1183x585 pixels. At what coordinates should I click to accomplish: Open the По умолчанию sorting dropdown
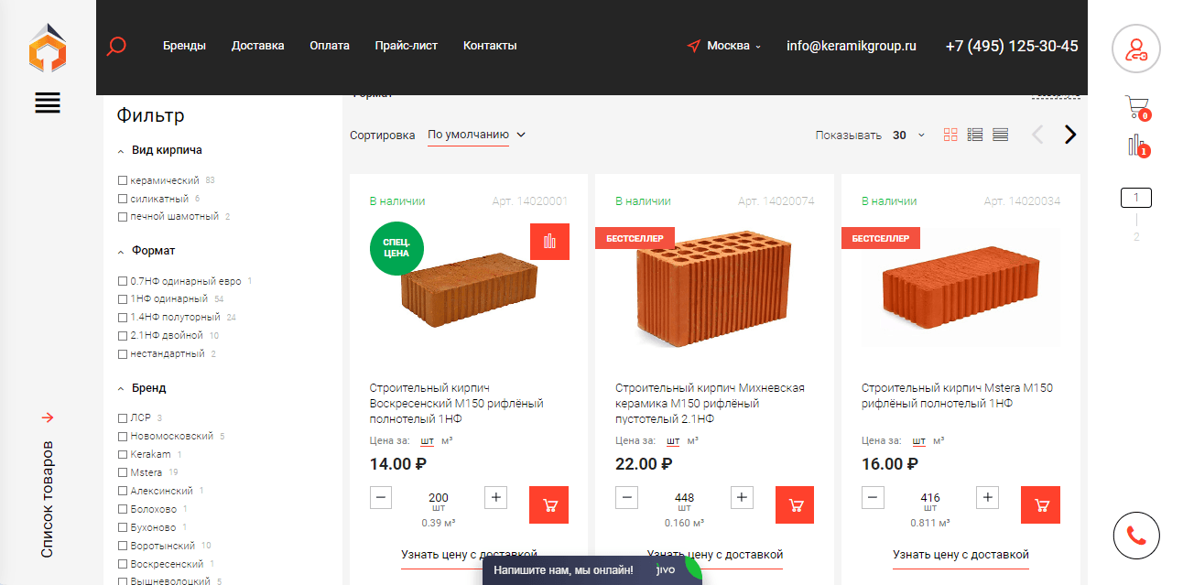pyautogui.click(x=477, y=135)
